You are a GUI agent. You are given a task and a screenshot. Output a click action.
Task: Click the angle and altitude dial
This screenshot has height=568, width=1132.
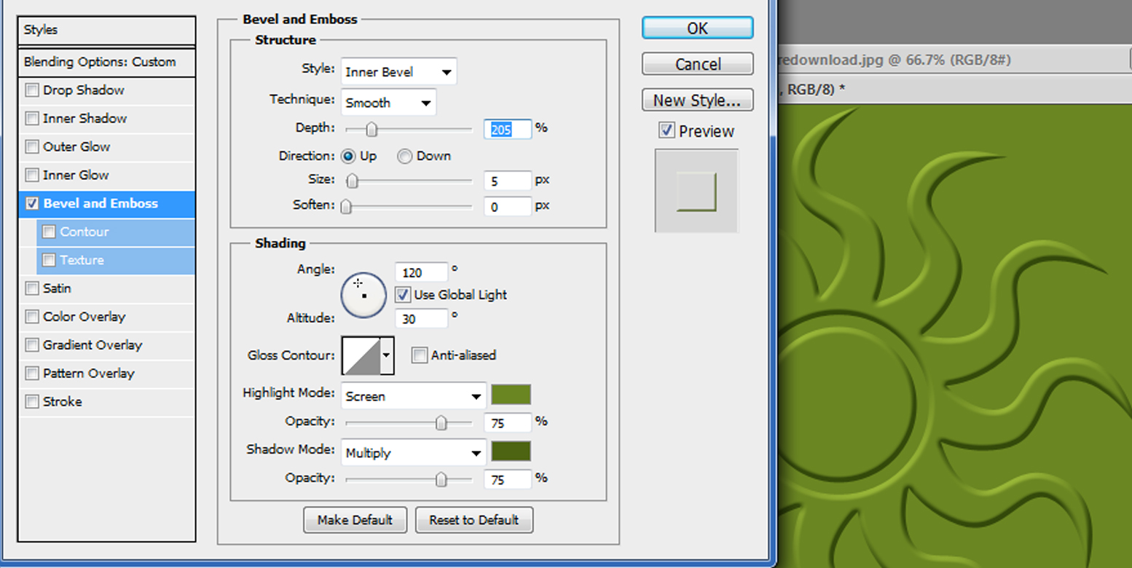(363, 296)
